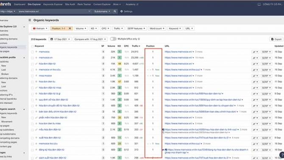284x160 pixels.
Task: Clear the URL input with X icon
Action: click(x=89, y=11)
